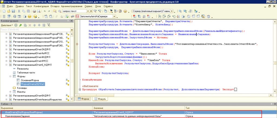
Task: Expand the Макеты tree node
Action: [10, 92]
